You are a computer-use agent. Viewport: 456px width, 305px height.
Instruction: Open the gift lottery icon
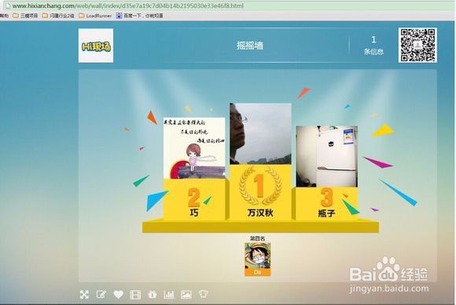click(x=152, y=295)
